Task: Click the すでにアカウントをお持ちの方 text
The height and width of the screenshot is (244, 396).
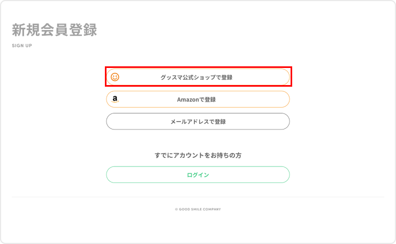Action: pyautogui.click(x=197, y=155)
